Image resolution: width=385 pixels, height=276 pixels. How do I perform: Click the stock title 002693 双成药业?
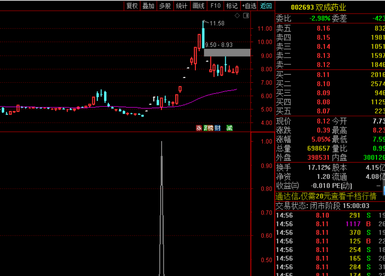pos(319,7)
